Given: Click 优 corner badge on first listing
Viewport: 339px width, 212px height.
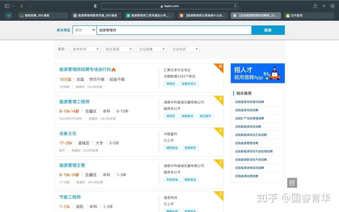Looking at the screenshot, I should click(220, 66).
